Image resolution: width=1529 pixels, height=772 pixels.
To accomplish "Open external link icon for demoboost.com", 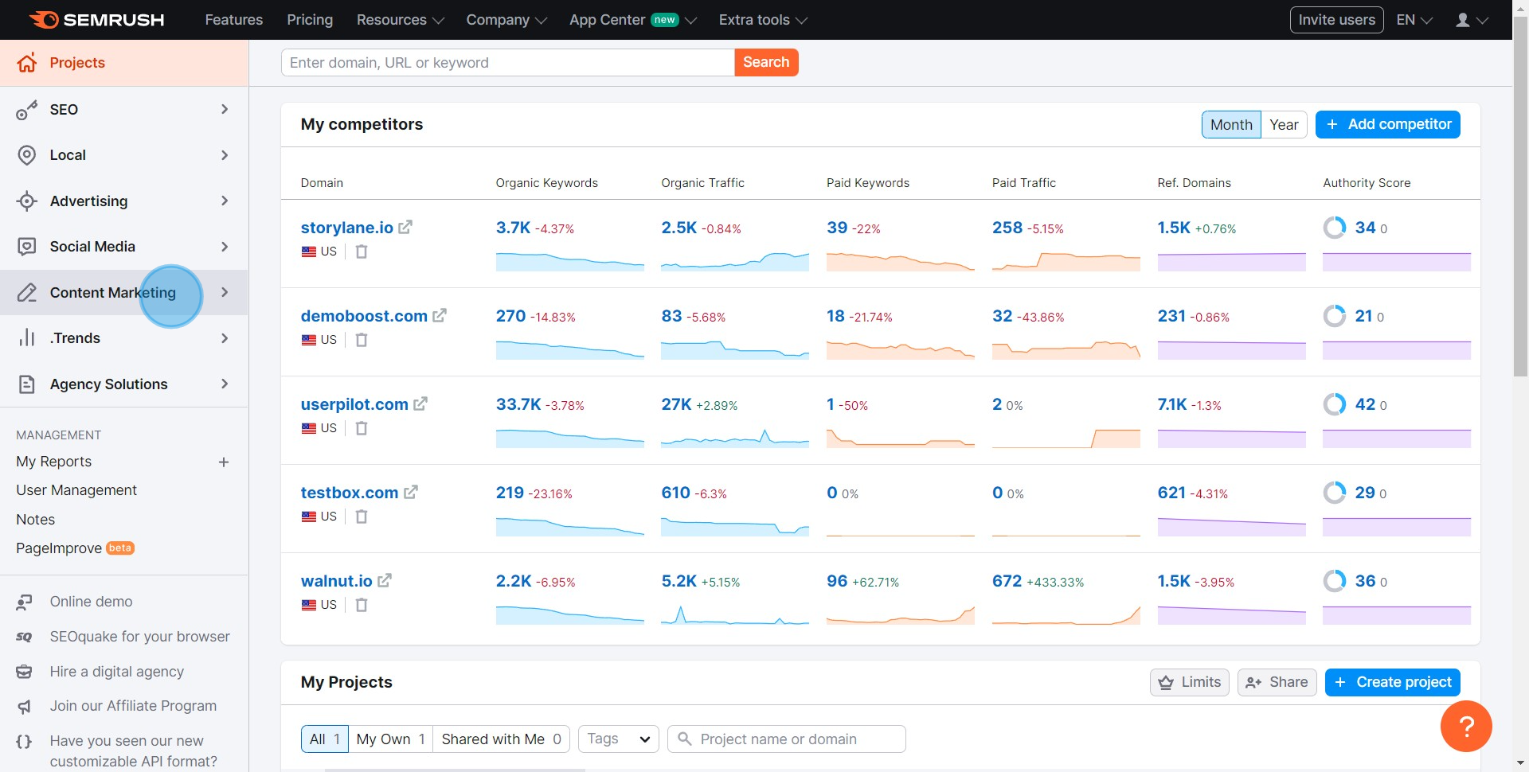I will pyautogui.click(x=440, y=316).
